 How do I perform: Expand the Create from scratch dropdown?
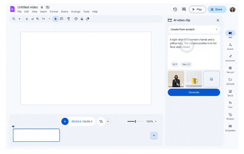[x=194, y=30]
